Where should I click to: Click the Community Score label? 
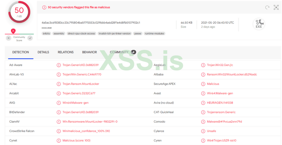(19, 39)
